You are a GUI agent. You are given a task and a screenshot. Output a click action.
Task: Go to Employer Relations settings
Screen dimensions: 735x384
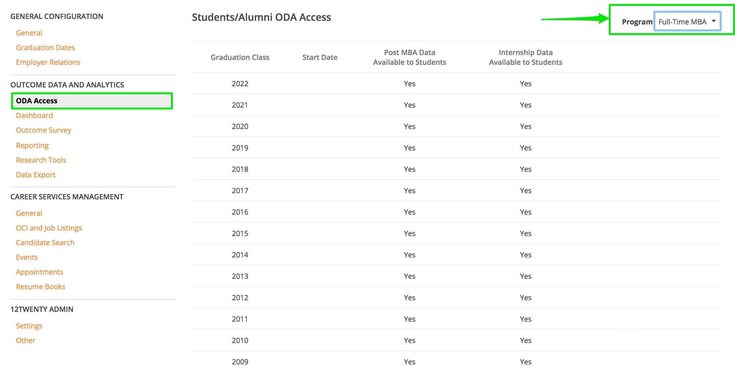pyautogui.click(x=48, y=62)
